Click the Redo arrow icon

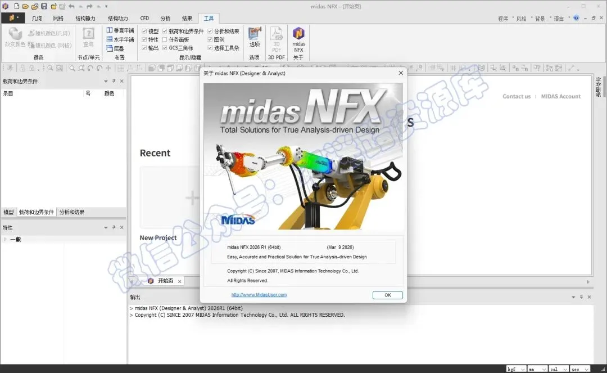[89, 6]
